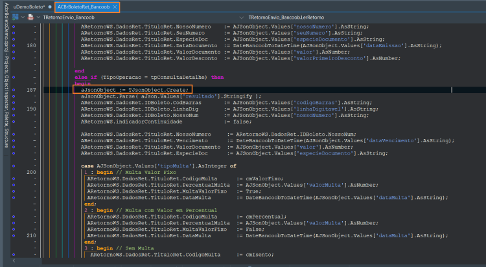Toggle breakpoint dot on line 187

click(14, 90)
